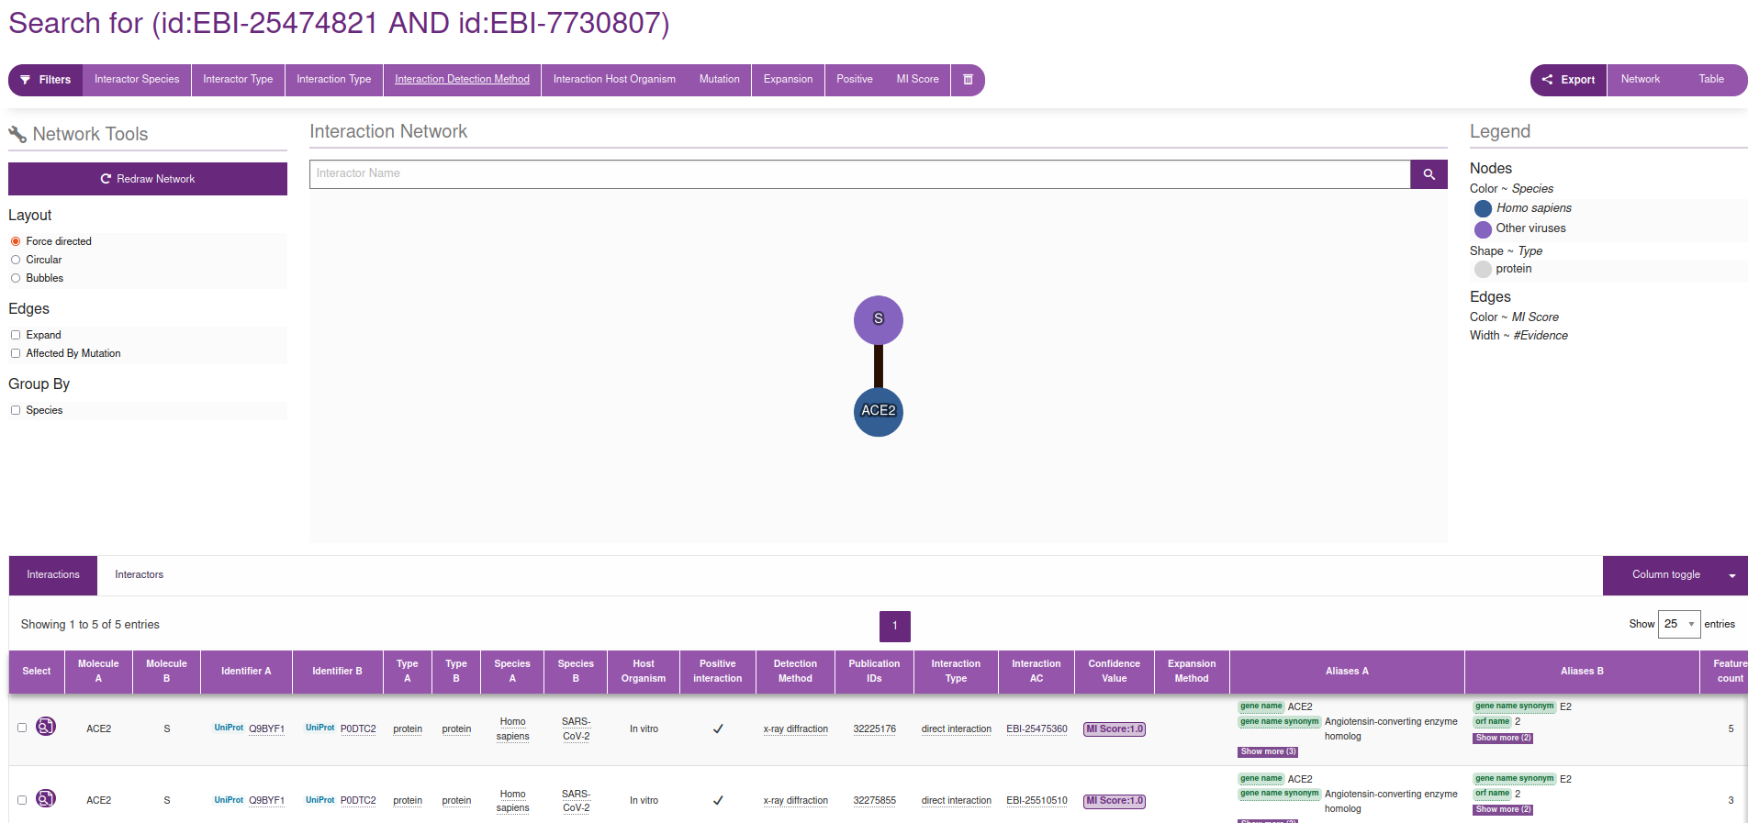Click the trash icon to clear filters
Screen dimensions: 1748x823
[x=967, y=80]
